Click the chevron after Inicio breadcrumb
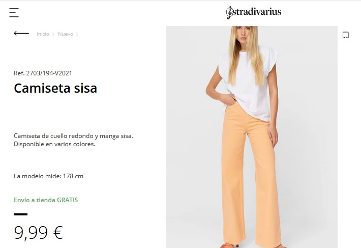This screenshot has width=361, height=248. point(53,34)
